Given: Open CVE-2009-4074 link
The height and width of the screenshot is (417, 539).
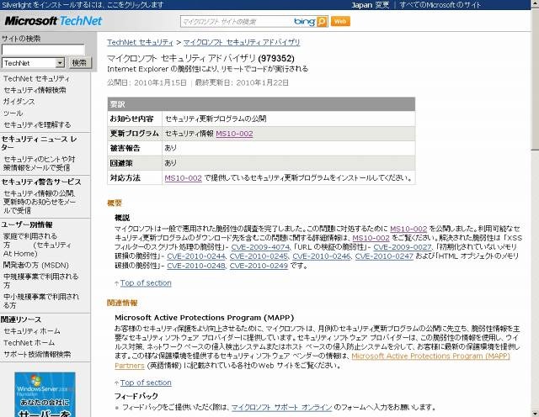Looking at the screenshot, I should [260, 247].
